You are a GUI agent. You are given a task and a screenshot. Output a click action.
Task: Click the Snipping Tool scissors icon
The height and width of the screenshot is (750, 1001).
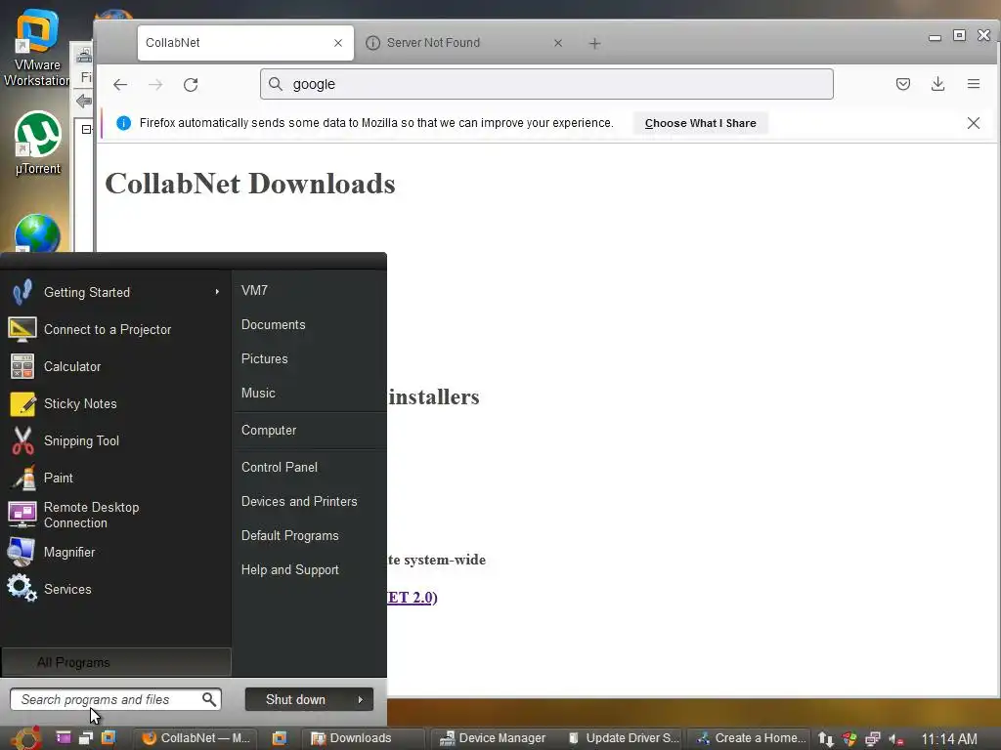pyautogui.click(x=22, y=440)
